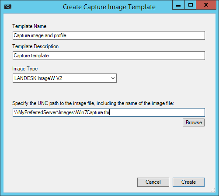Minimize the Create Capture Image Template window
The image size is (219, 196).
click(178, 5)
